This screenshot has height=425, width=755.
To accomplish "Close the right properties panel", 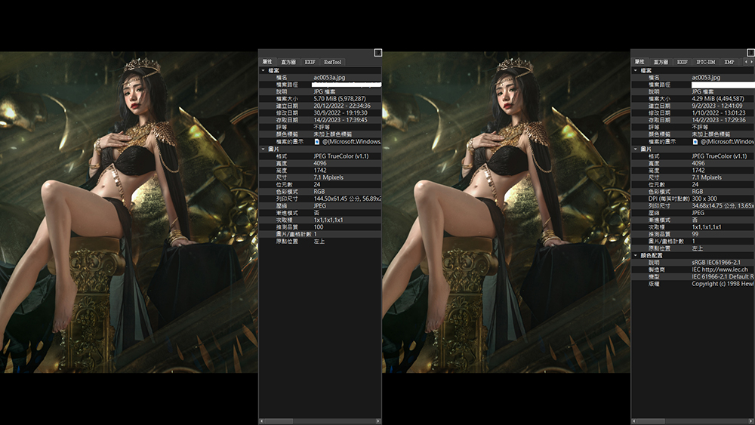I will (x=750, y=53).
